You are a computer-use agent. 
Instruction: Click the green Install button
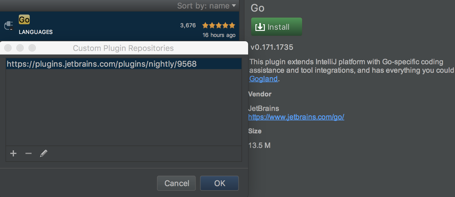276,27
